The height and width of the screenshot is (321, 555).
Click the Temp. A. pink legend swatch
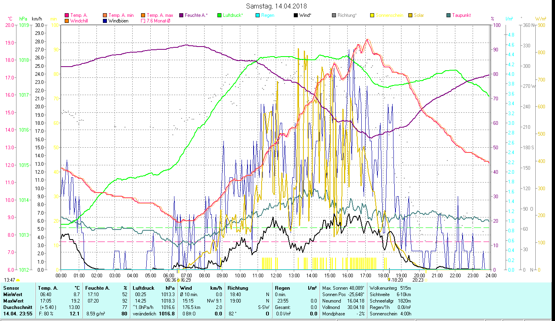point(67,15)
